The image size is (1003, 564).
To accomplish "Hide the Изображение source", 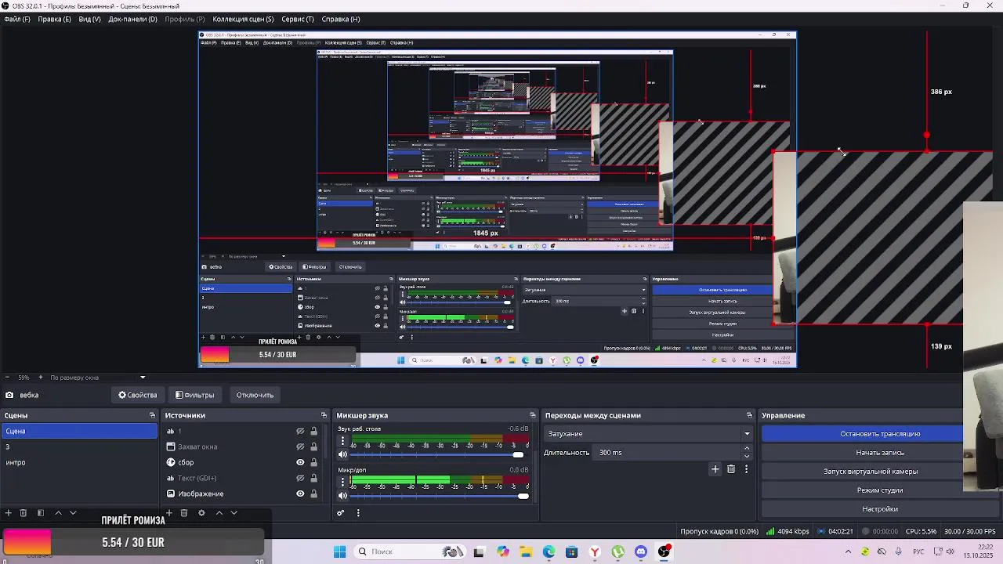I will pos(300,493).
